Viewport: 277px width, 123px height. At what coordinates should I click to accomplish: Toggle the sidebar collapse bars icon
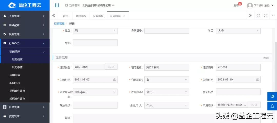pos(57,5)
